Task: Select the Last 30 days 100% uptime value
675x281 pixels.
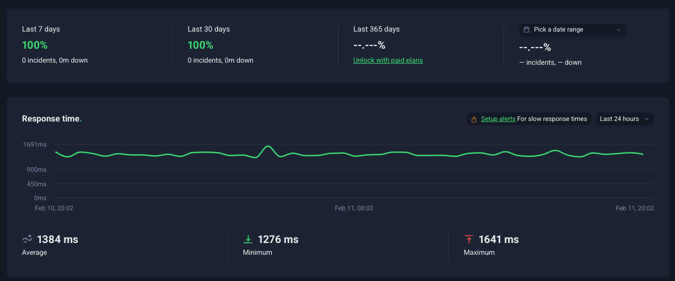Action: (201, 45)
